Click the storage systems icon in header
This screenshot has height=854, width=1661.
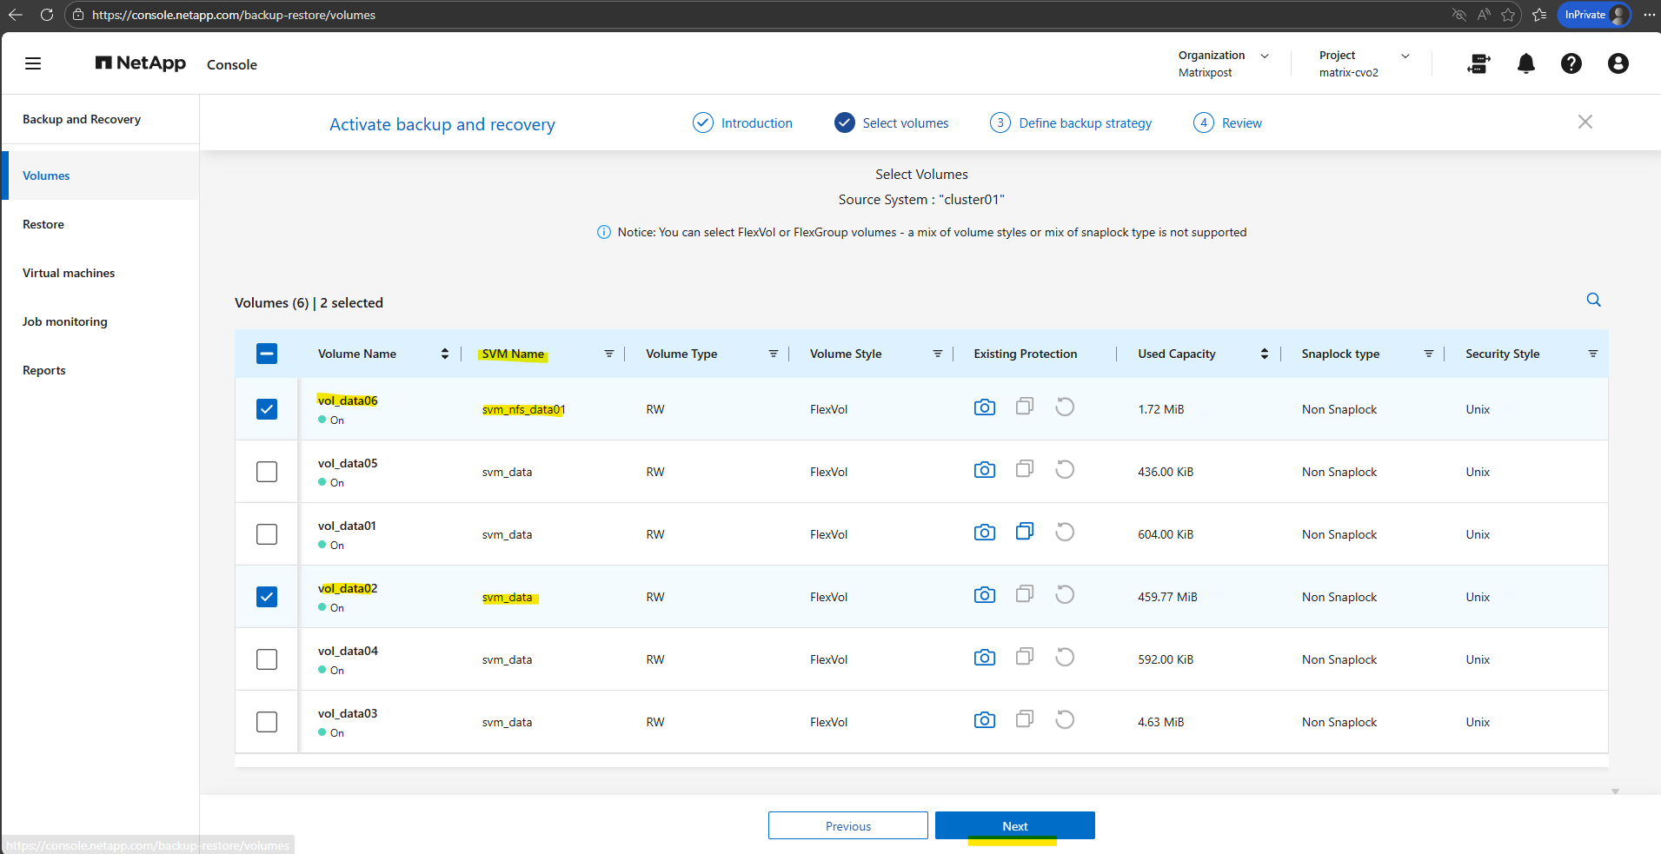tap(1478, 63)
